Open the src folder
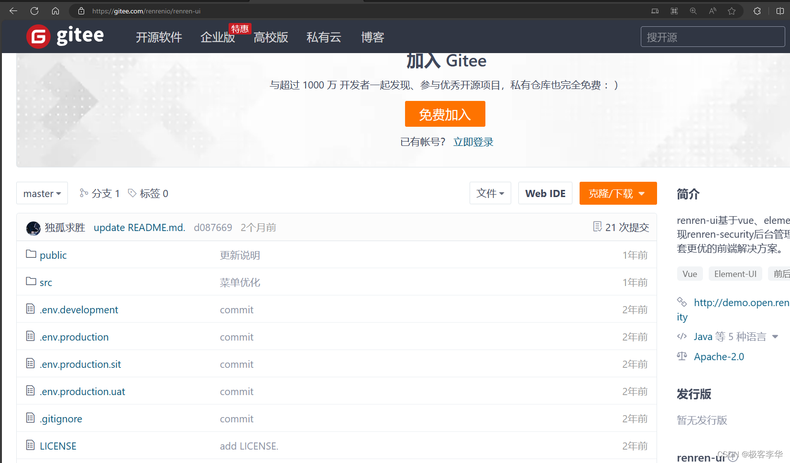The image size is (790, 463). 46,282
